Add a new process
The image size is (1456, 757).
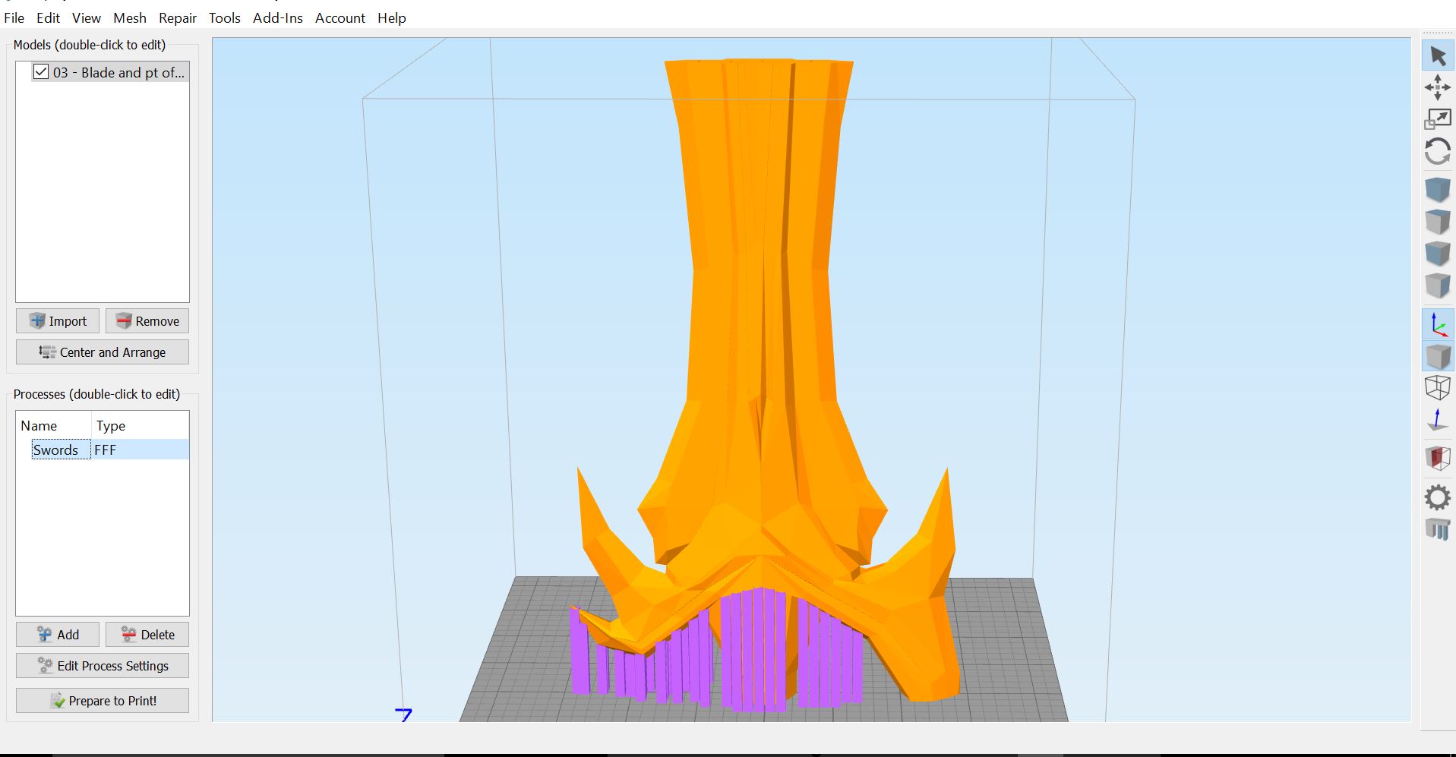tap(58, 635)
